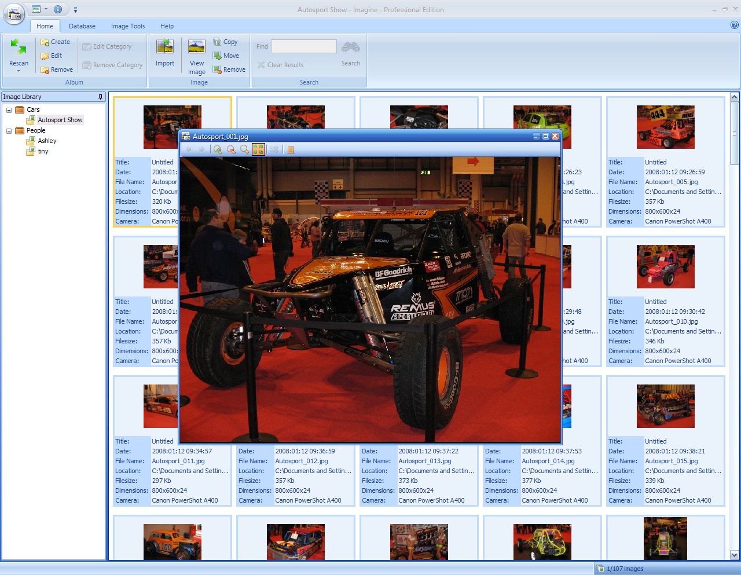Remove the selected album

(56, 69)
